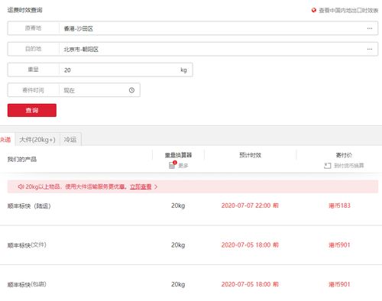Click the red location icon beside 查看中国内地出口时效表

314,10
